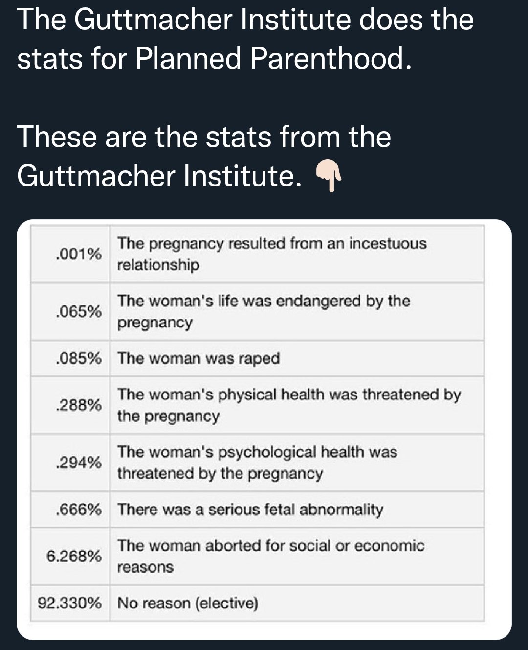Tap the .294% percentage cell
528x650 pixels.
click(x=70, y=463)
